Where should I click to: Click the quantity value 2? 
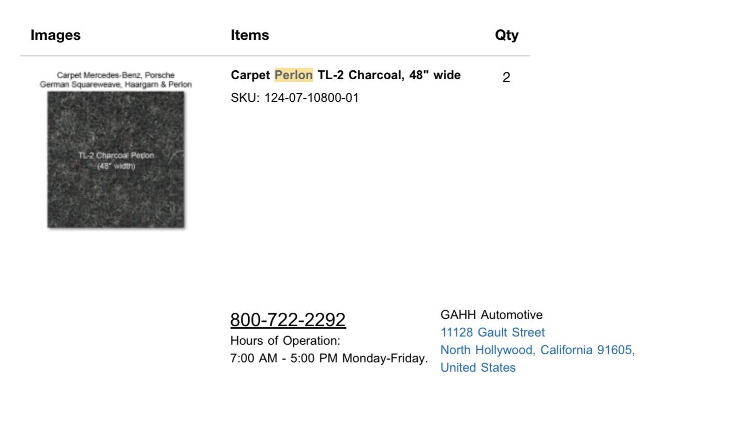tap(506, 78)
